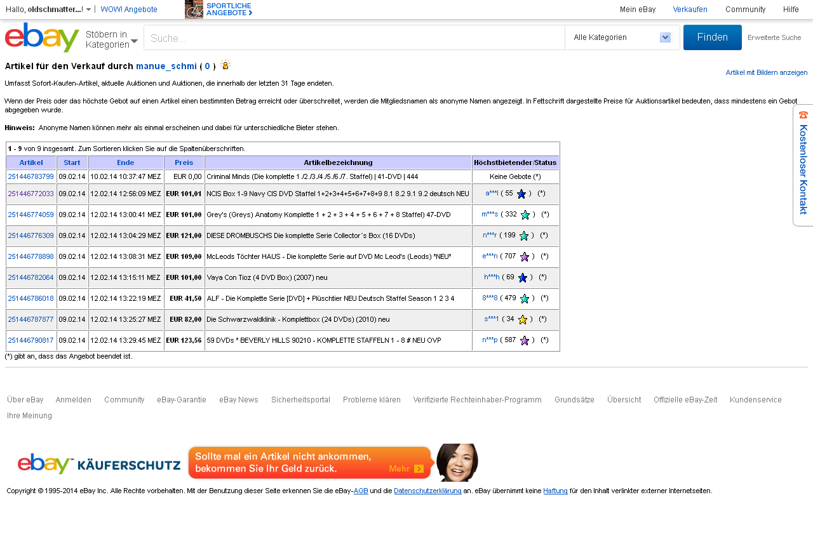This screenshot has width=813, height=556.
Task: Click the new-member icon beside manue_schmi
Action: [x=225, y=65]
